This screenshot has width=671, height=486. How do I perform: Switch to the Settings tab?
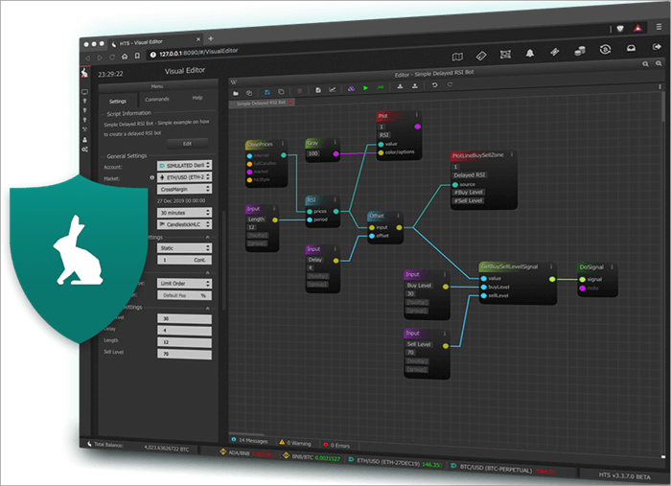[118, 102]
